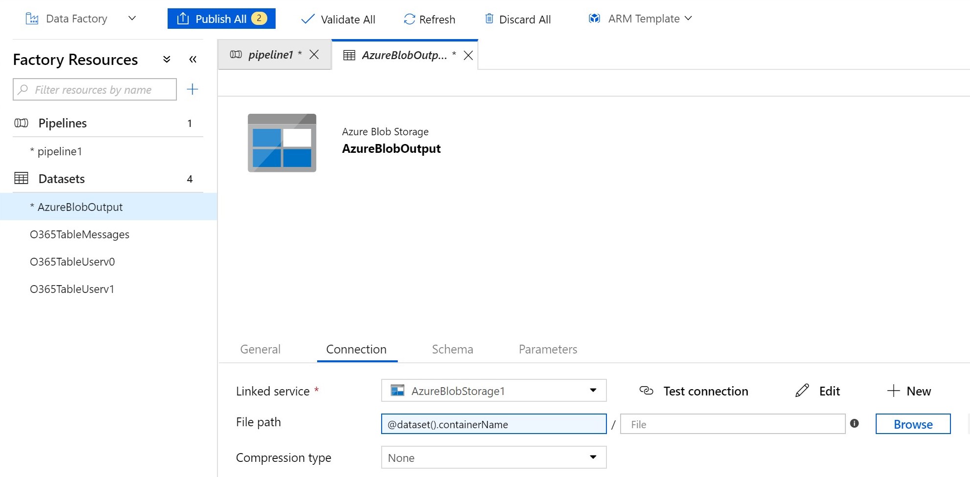The width and height of the screenshot is (970, 477).
Task: Click the Pipelines section header
Action: pyautogui.click(x=108, y=123)
